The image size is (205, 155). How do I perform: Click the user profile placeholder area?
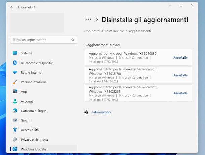click(37, 23)
